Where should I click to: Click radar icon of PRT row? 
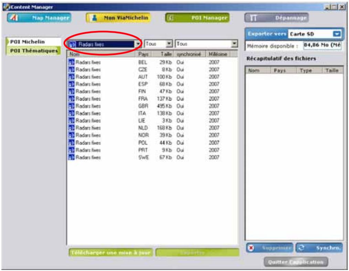[72, 150]
